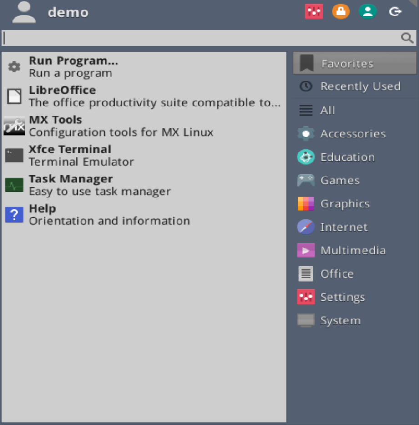Viewport: 419px width, 425px height.
Task: Click the Settings category sliders icon
Action: [306, 297]
